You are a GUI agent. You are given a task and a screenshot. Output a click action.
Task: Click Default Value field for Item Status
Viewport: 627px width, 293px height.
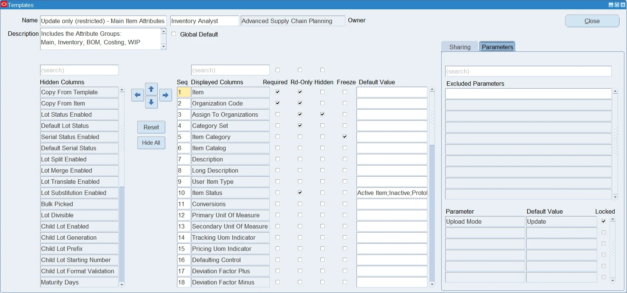click(392, 193)
